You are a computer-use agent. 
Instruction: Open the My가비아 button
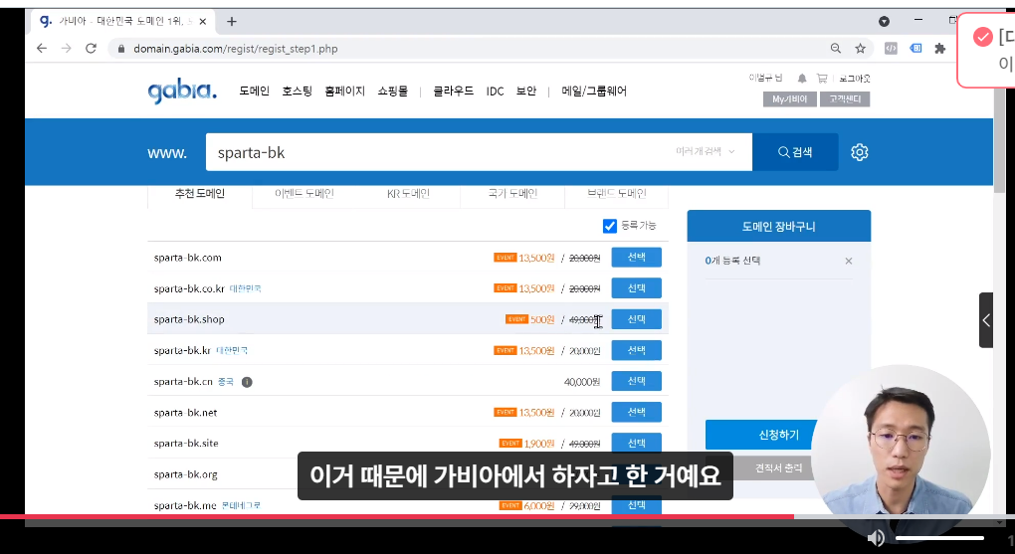790,99
